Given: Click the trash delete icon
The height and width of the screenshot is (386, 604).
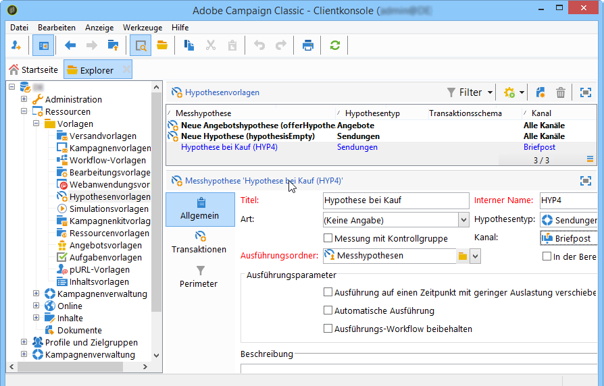Looking at the screenshot, I should click(561, 92).
